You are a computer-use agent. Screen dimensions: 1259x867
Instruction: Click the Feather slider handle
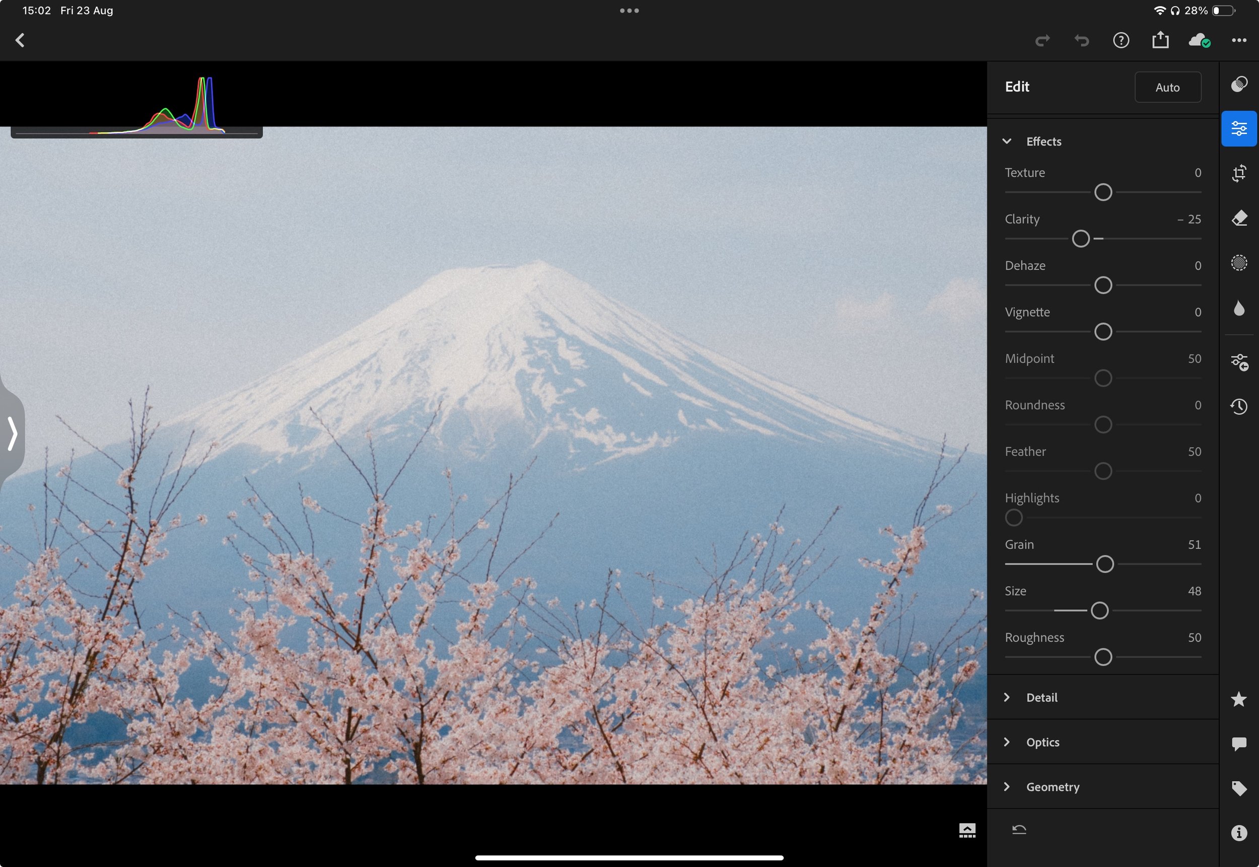1103,472
